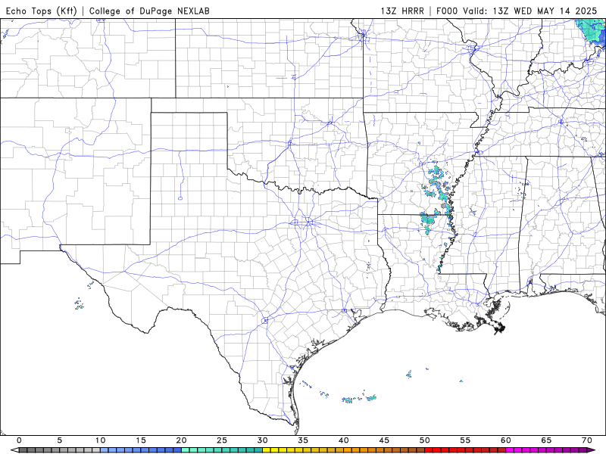Click the color bar label '50'
Screen dimensions: 606x454
tap(425, 440)
